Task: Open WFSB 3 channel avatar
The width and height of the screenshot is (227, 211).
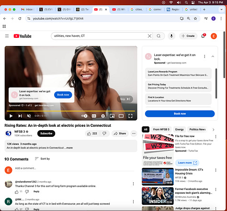Action: (9, 133)
